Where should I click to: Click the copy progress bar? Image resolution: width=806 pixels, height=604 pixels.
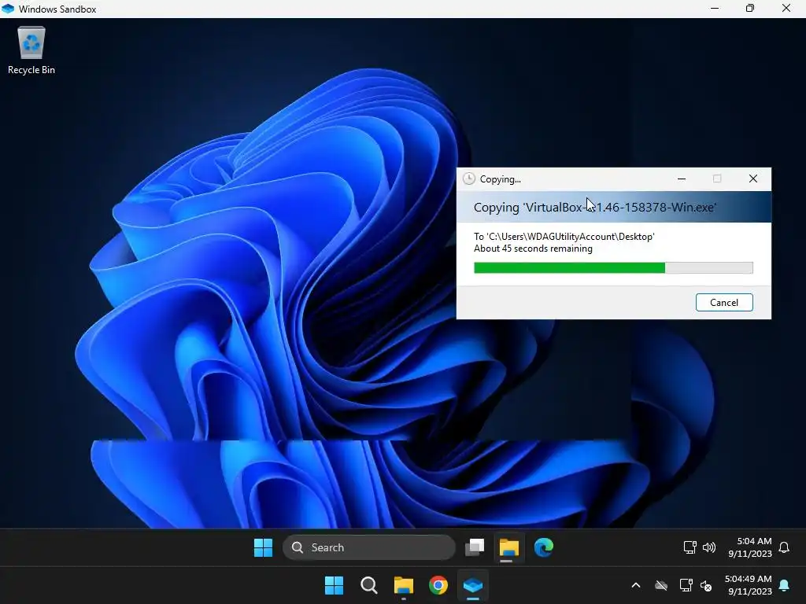[613, 267]
